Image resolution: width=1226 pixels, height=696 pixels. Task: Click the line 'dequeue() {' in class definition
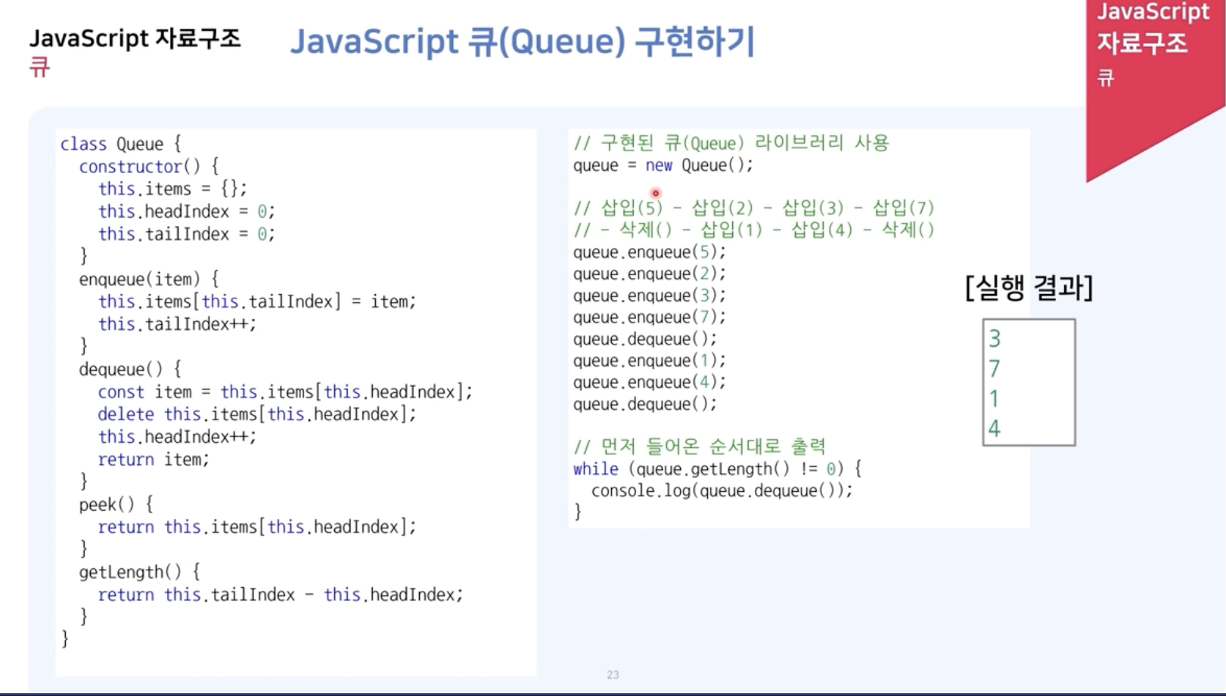pos(130,370)
